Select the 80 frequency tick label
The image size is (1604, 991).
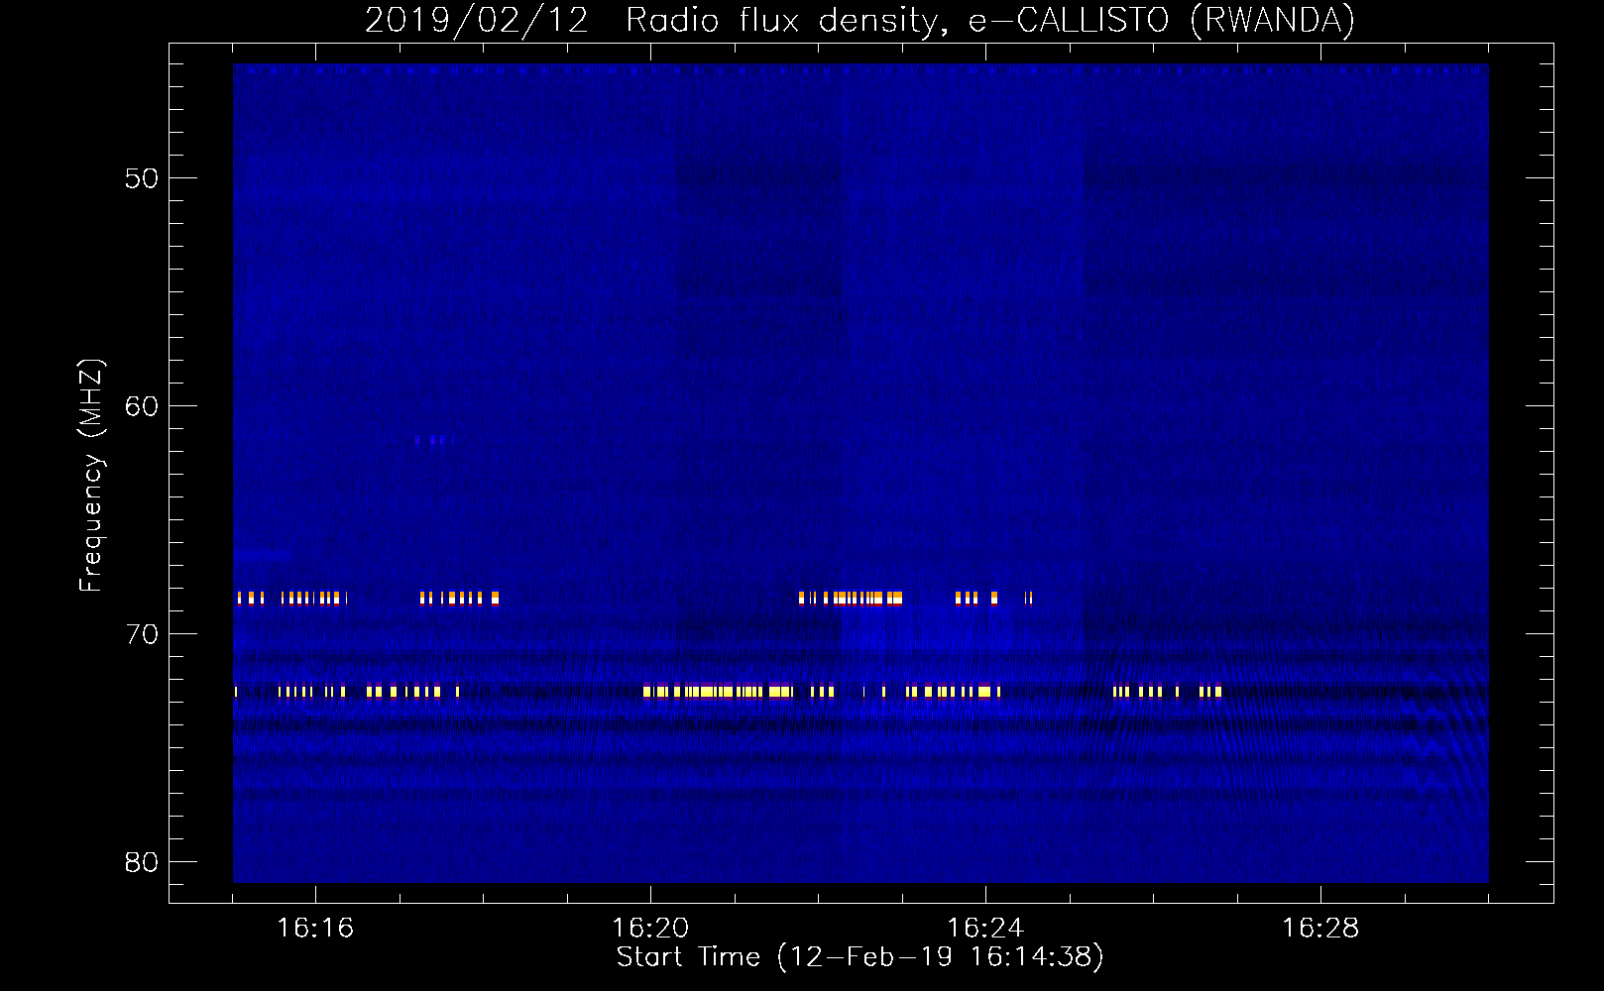coord(142,862)
